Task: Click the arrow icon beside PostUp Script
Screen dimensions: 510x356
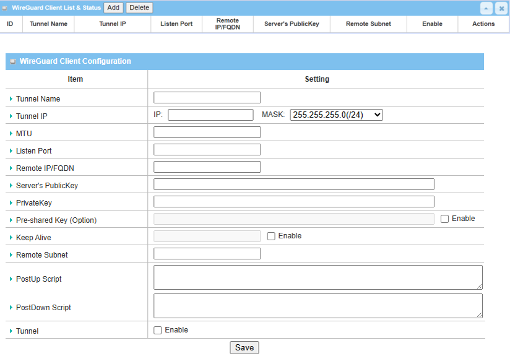Action: 11,279
